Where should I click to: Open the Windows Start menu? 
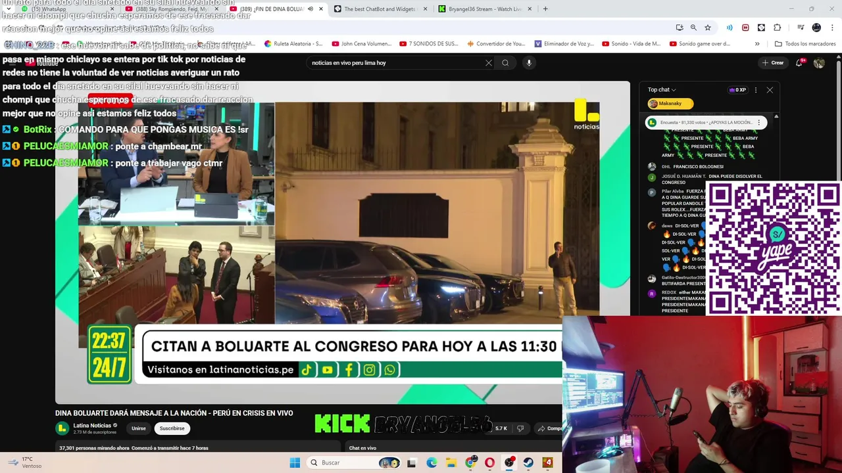click(295, 462)
